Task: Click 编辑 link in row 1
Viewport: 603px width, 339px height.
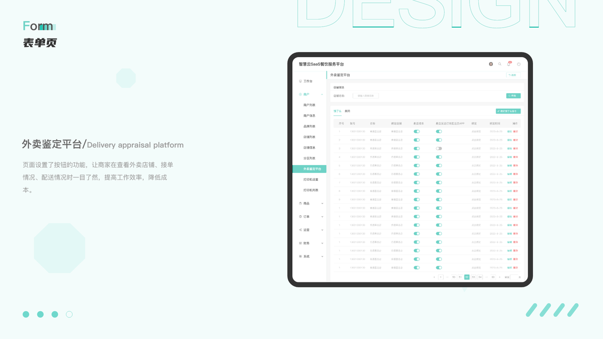Action: click(510, 132)
